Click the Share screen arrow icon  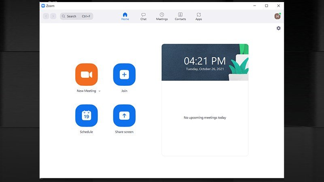tap(124, 116)
